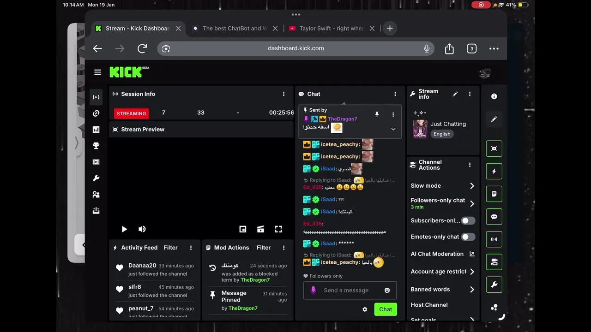The width and height of the screenshot is (591, 332).
Task: Open the Session Info three-dot menu
Action: coord(283,94)
